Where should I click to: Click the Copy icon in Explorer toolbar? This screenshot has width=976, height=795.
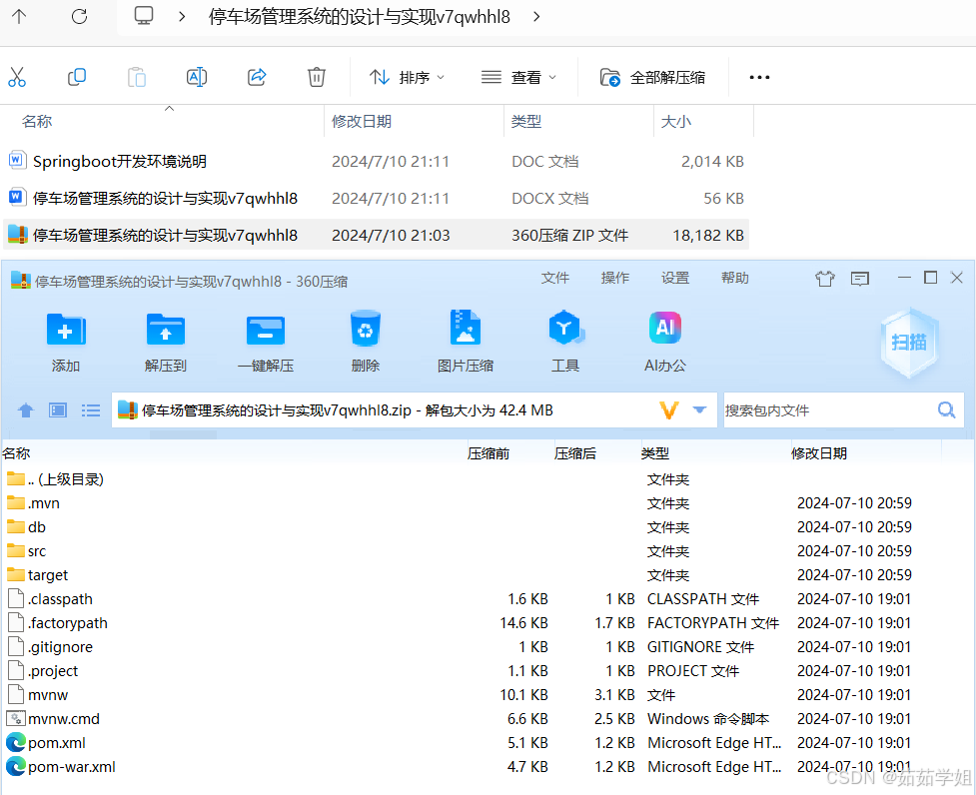[x=77, y=77]
